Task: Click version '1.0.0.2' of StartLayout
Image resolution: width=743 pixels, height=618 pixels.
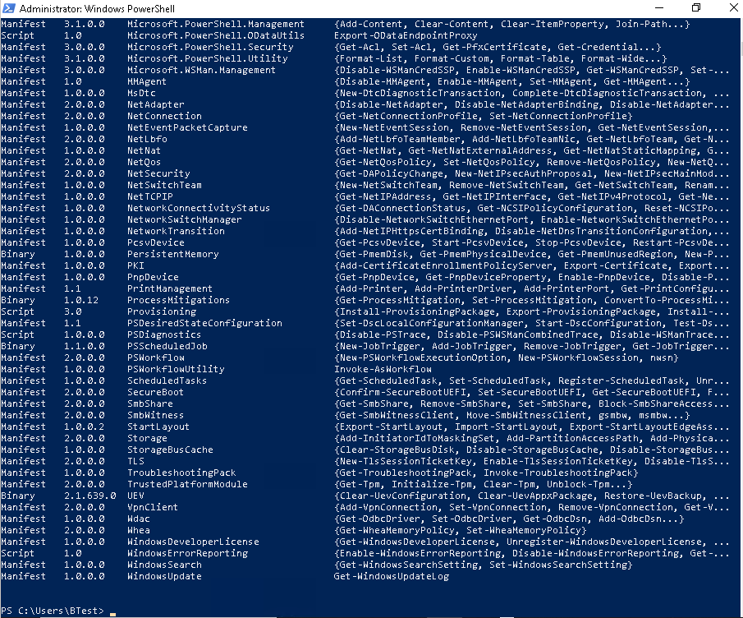Action: tap(85, 427)
